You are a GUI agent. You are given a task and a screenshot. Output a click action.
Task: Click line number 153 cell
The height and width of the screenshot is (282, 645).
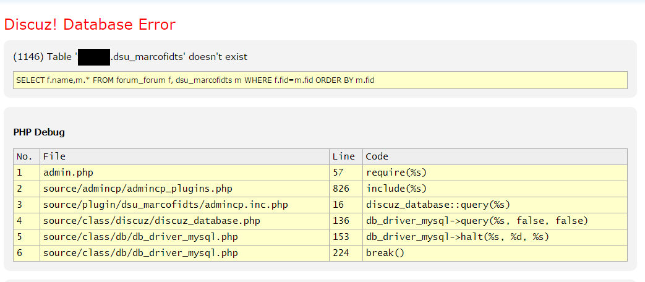(x=341, y=237)
